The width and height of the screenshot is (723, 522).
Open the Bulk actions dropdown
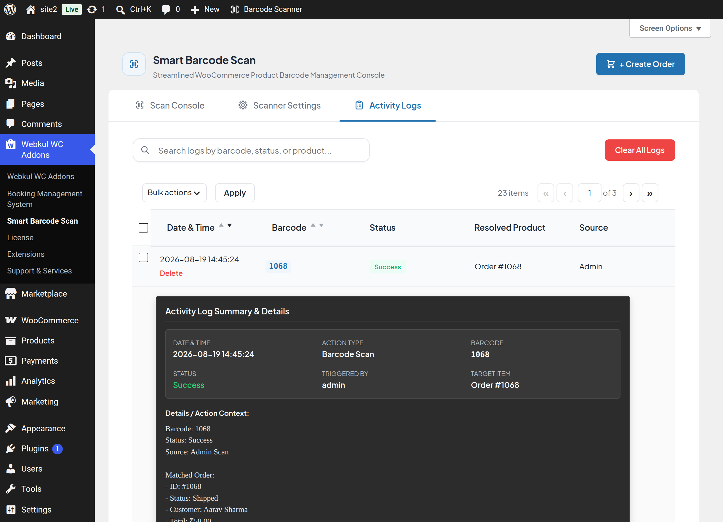[174, 193]
